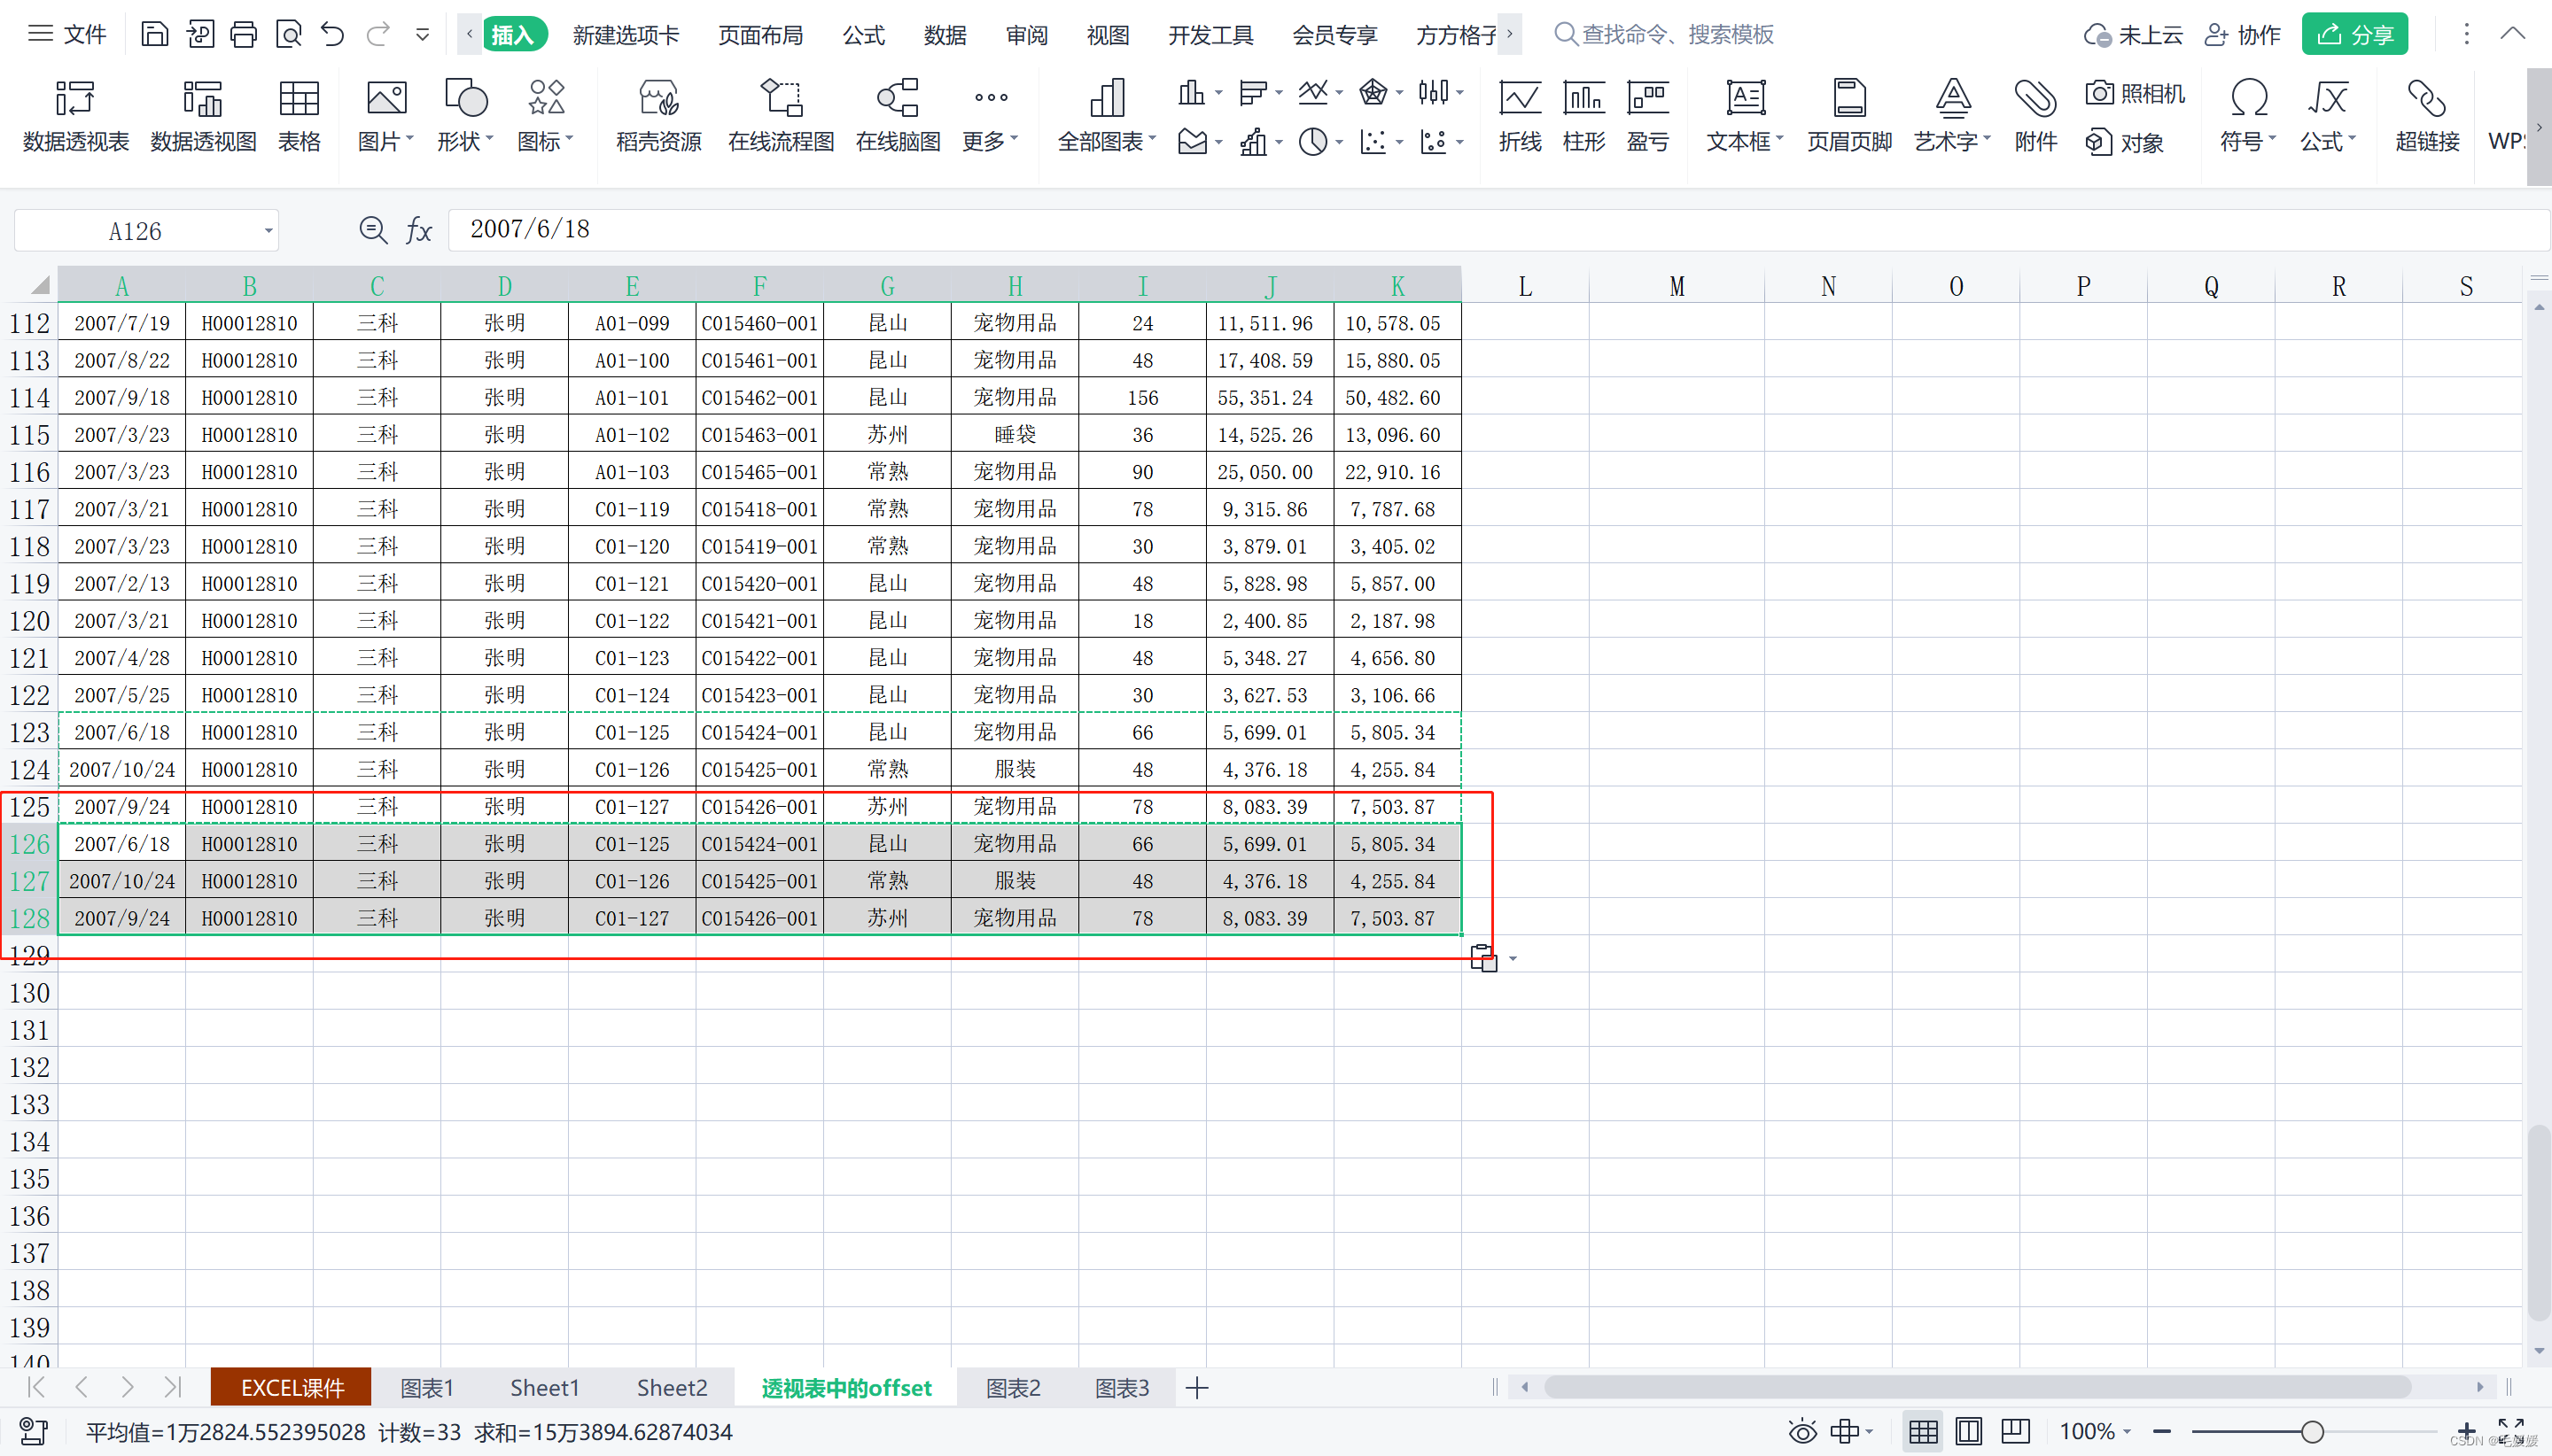Switch to the 审阅 ribbon tab
The width and height of the screenshot is (2552, 1456).
tap(1026, 35)
